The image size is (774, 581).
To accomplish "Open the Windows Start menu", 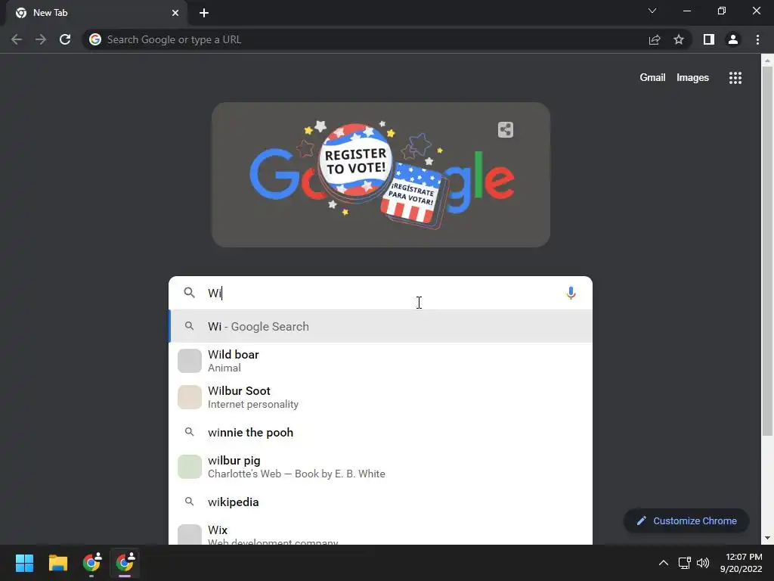I will pos(24,563).
